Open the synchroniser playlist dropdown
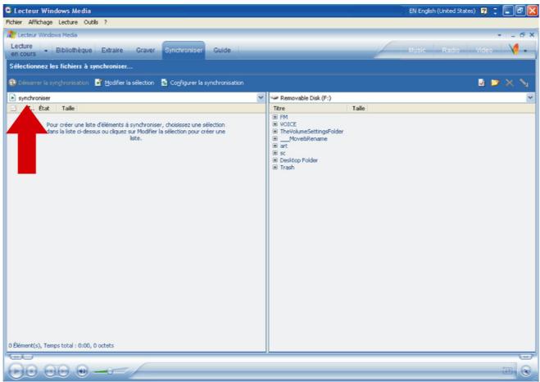The height and width of the screenshot is (382, 540). (261, 97)
